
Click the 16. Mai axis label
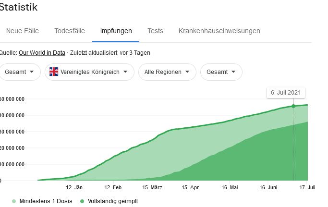[x=230, y=187]
